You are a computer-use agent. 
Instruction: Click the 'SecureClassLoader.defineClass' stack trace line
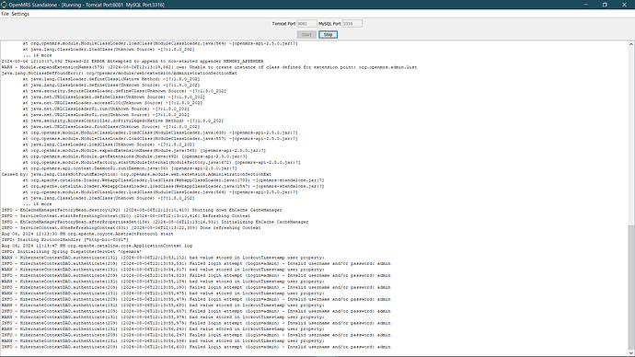coord(124,91)
